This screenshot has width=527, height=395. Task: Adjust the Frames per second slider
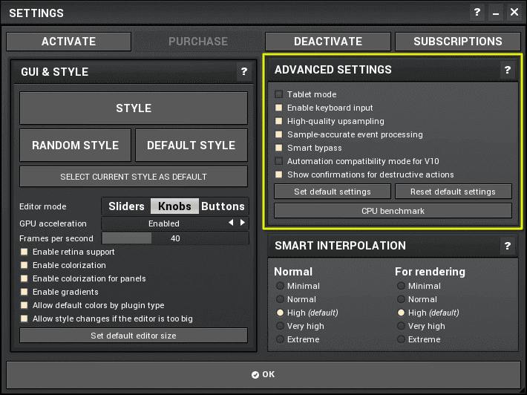pyautogui.click(x=175, y=238)
